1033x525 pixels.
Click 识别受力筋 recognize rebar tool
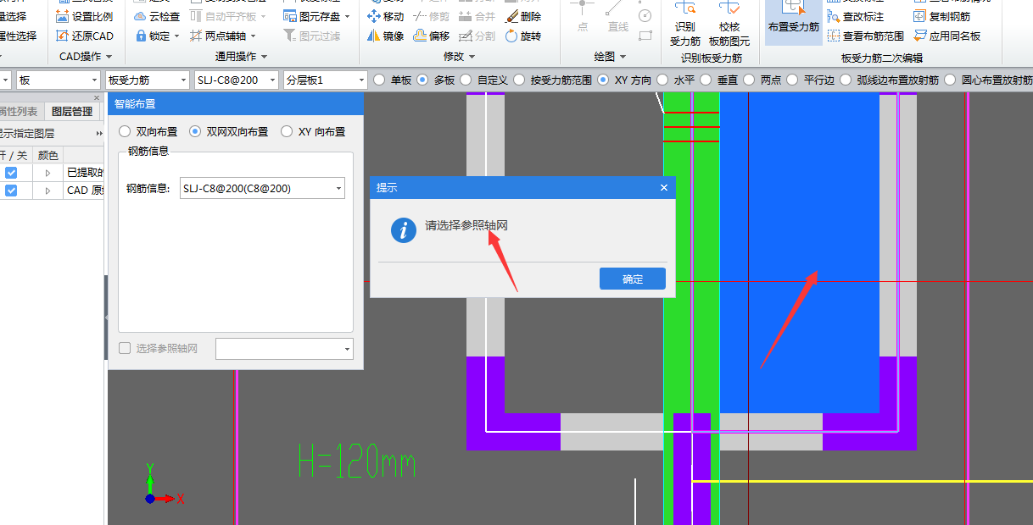685,25
